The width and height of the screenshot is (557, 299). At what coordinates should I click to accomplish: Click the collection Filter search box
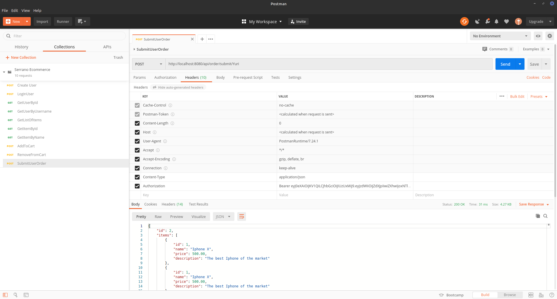(x=64, y=36)
